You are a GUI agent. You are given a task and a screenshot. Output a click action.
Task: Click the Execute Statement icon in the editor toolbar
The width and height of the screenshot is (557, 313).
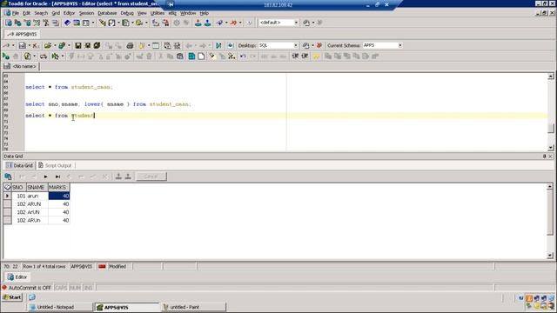6,57
